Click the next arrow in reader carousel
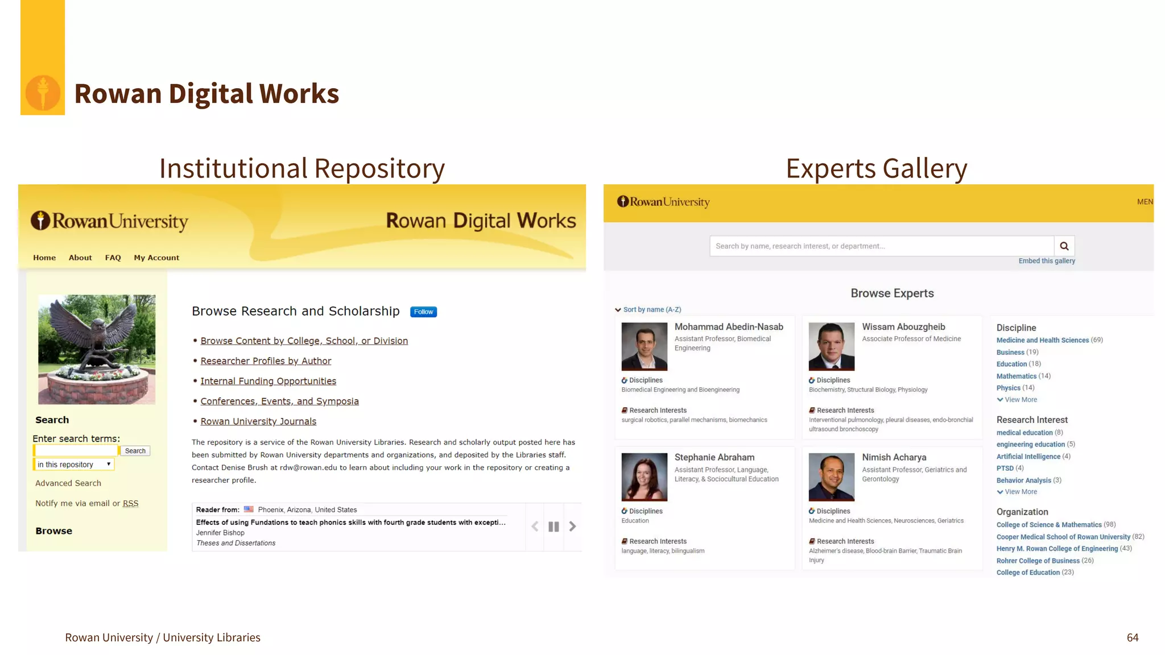 (572, 527)
